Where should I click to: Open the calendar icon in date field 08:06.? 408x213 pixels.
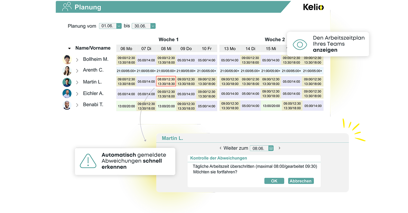[271, 148]
